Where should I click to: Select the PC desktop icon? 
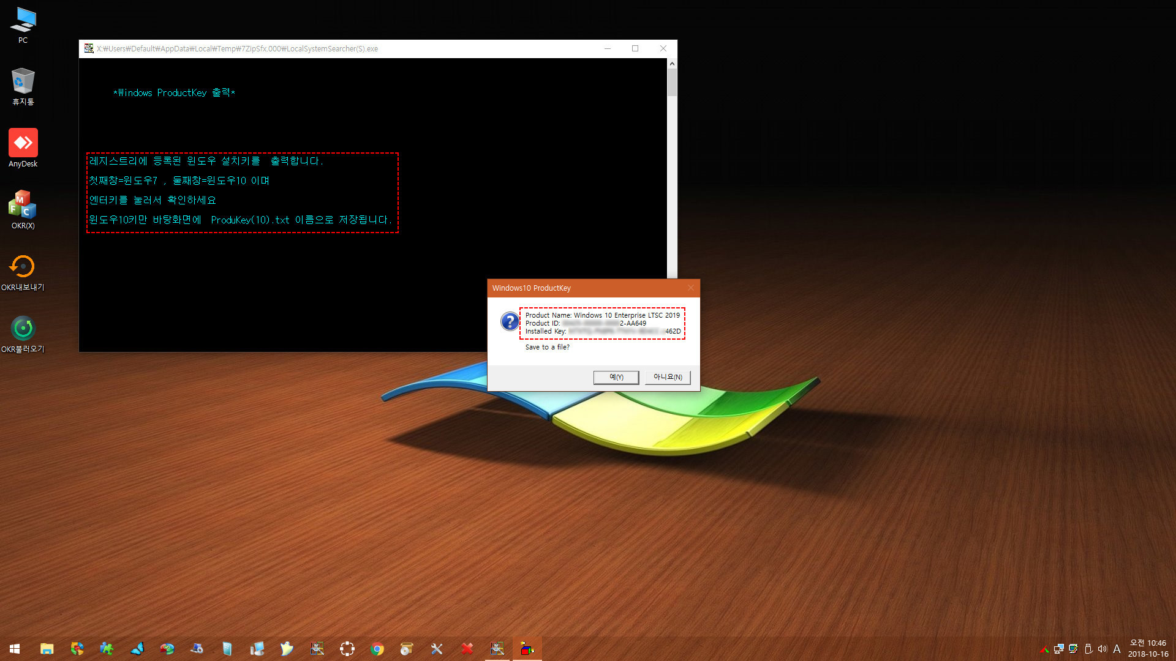(23, 26)
